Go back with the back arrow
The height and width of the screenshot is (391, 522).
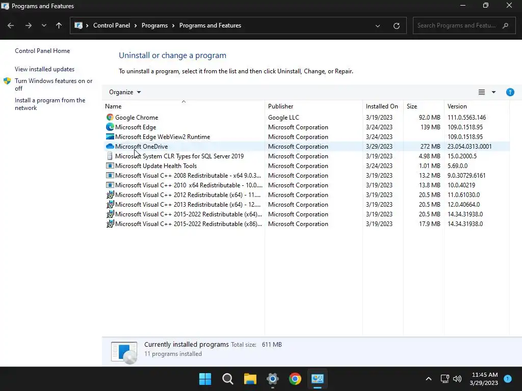pos(11,25)
